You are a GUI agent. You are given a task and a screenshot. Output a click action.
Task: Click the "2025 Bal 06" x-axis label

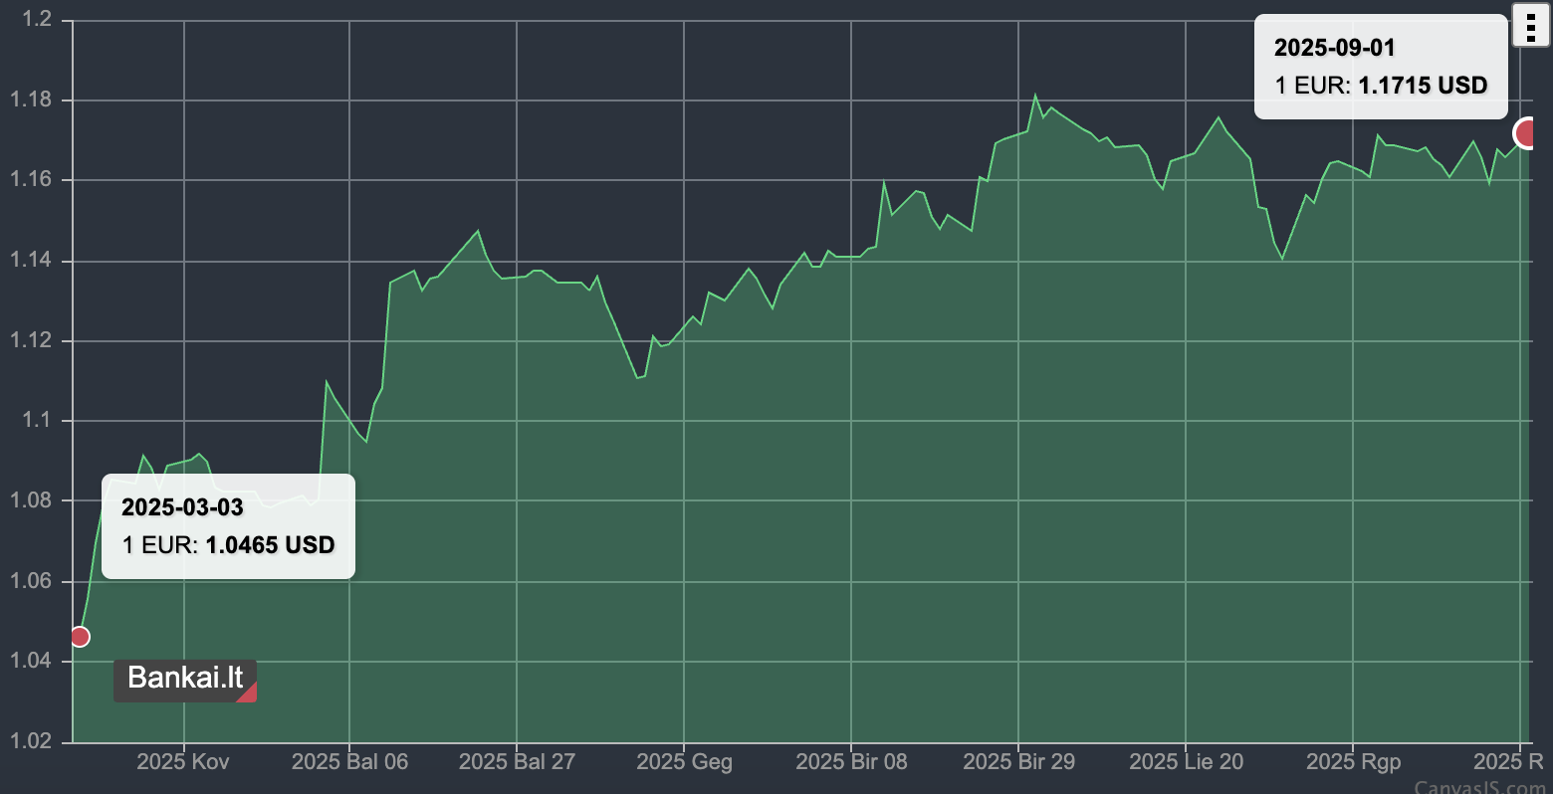(x=349, y=762)
